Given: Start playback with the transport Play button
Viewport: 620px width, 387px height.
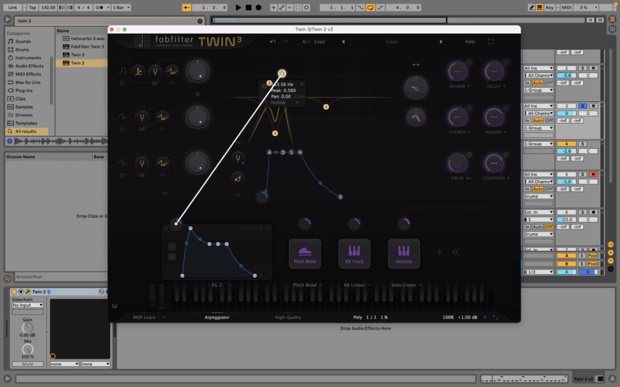Looking at the screenshot, I should [238, 7].
